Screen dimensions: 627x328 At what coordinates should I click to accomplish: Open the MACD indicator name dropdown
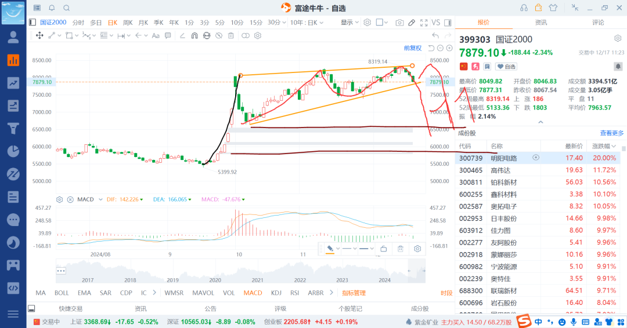point(100,199)
